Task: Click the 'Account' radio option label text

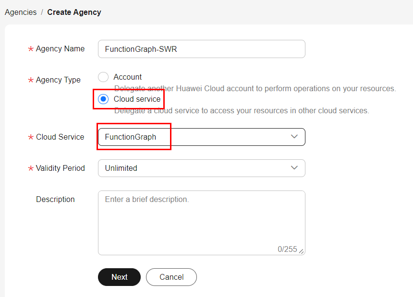Action: (127, 77)
